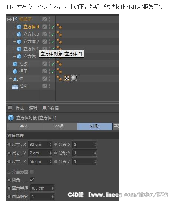Select the 立方体.4 object name
The height and width of the screenshot is (201, 179).
(31, 27)
